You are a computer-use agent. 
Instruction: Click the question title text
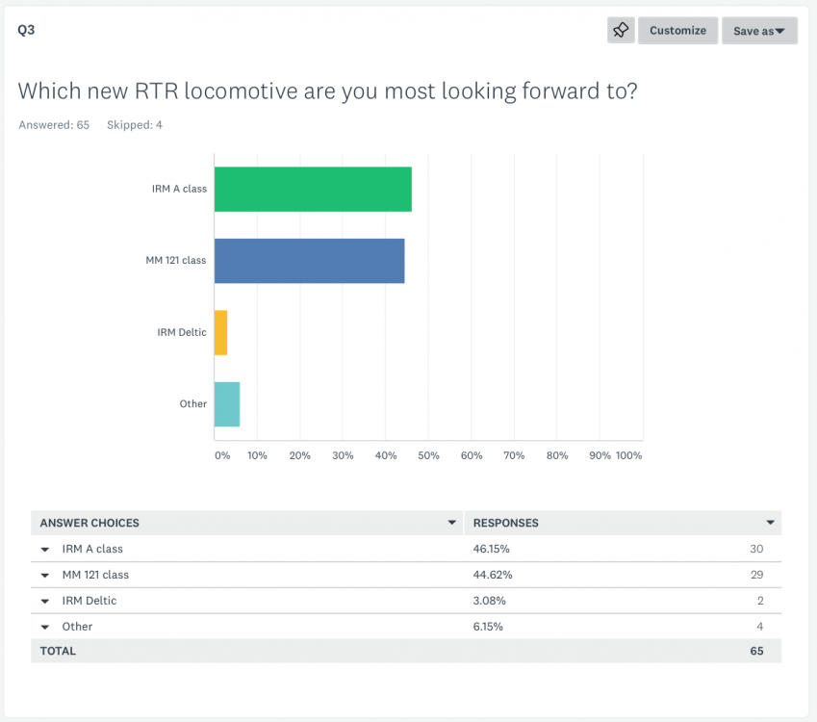pyautogui.click(x=327, y=91)
